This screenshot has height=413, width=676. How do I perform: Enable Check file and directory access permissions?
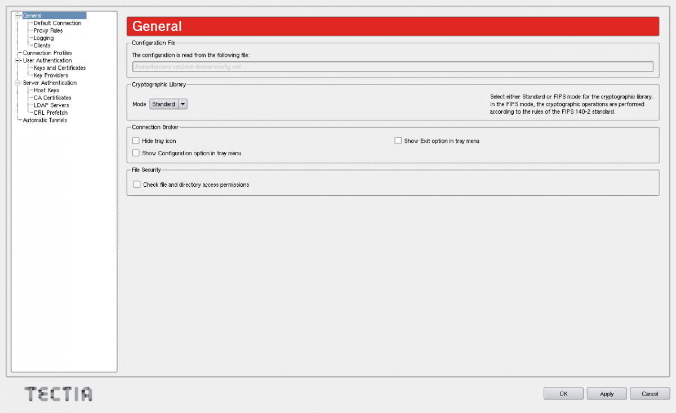click(x=137, y=185)
